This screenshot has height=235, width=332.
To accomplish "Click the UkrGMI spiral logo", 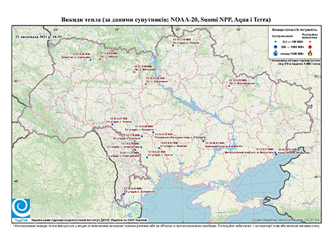I will 21,208.
